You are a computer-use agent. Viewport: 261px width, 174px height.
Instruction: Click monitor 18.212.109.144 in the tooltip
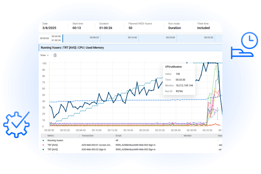(x=185, y=85)
